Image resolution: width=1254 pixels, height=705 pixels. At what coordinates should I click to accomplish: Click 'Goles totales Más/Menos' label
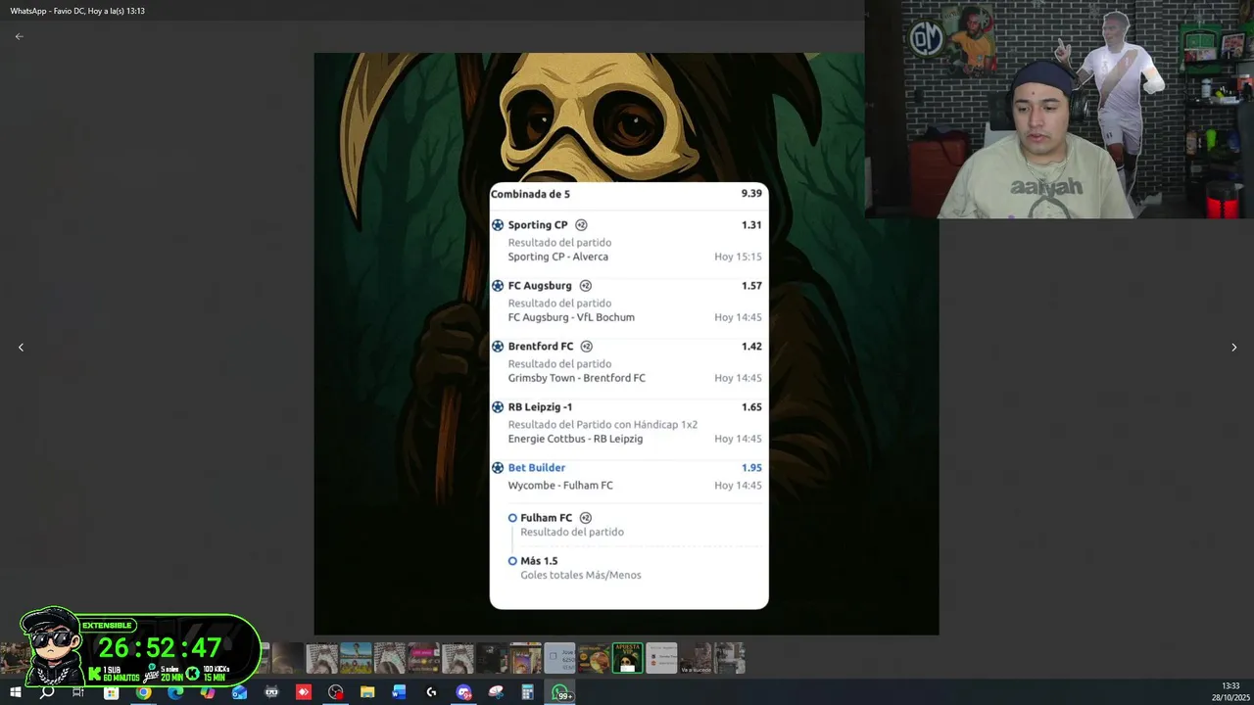[581, 575]
